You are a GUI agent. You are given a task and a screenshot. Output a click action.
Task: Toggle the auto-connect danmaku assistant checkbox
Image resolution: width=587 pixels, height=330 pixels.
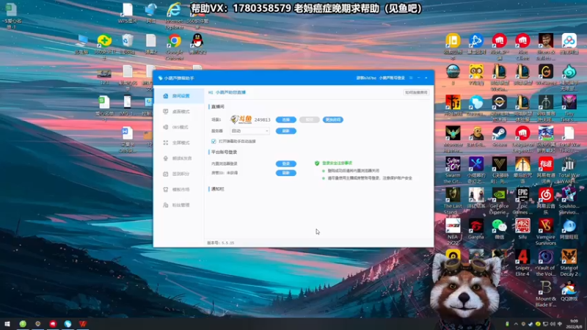click(x=214, y=142)
